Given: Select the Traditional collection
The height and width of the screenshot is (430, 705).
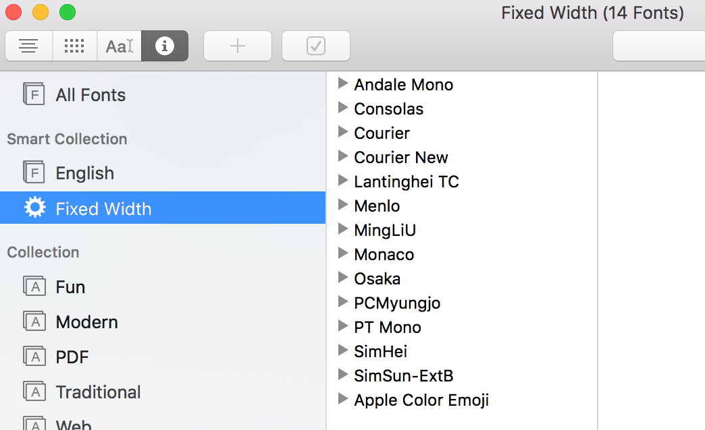Looking at the screenshot, I should click(98, 392).
